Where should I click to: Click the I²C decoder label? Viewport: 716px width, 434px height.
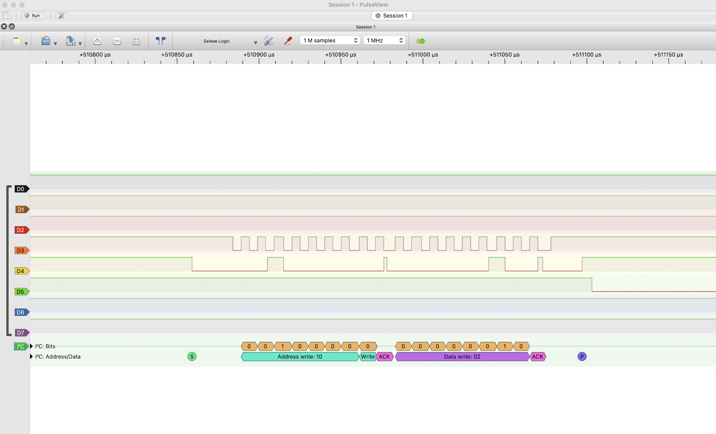(x=21, y=346)
